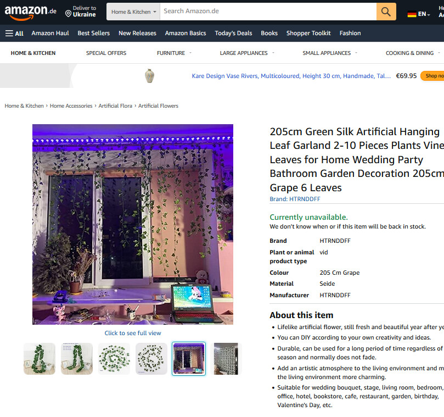The height and width of the screenshot is (417, 444).
Task: Click the Kare Design vase image
Action: pyautogui.click(x=149, y=76)
